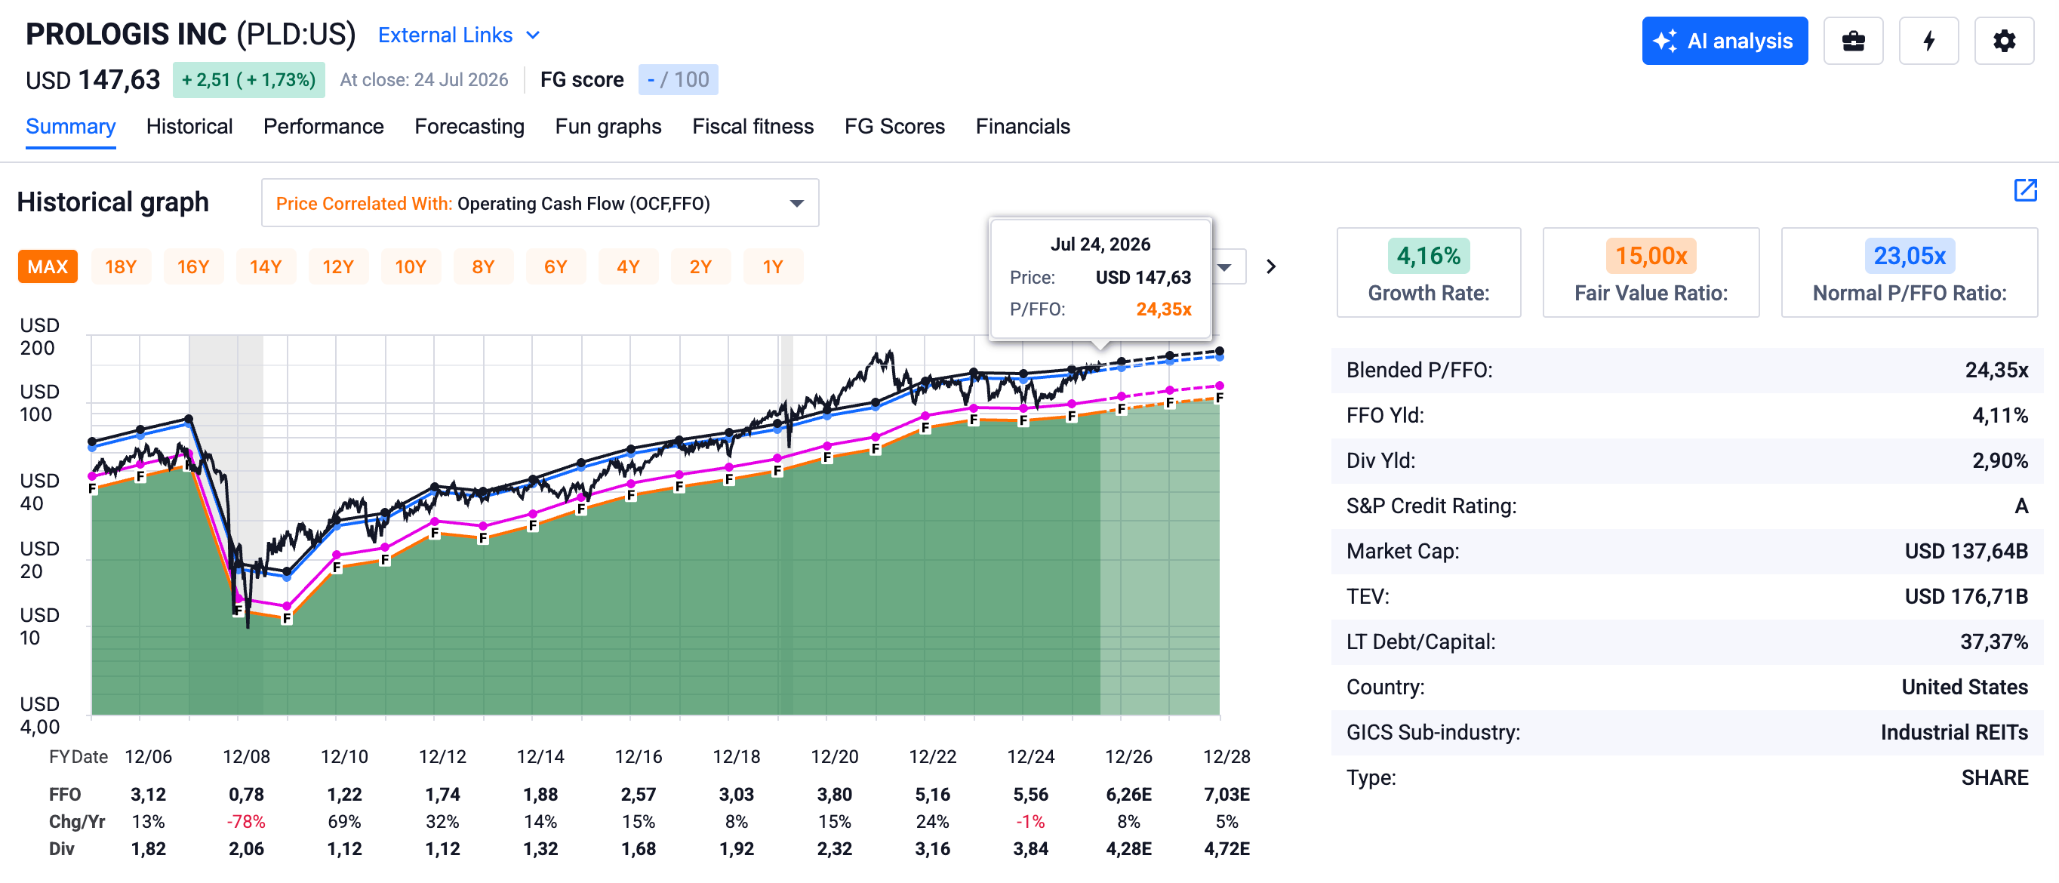Open the settings gear icon
2059x883 pixels.
(2004, 41)
